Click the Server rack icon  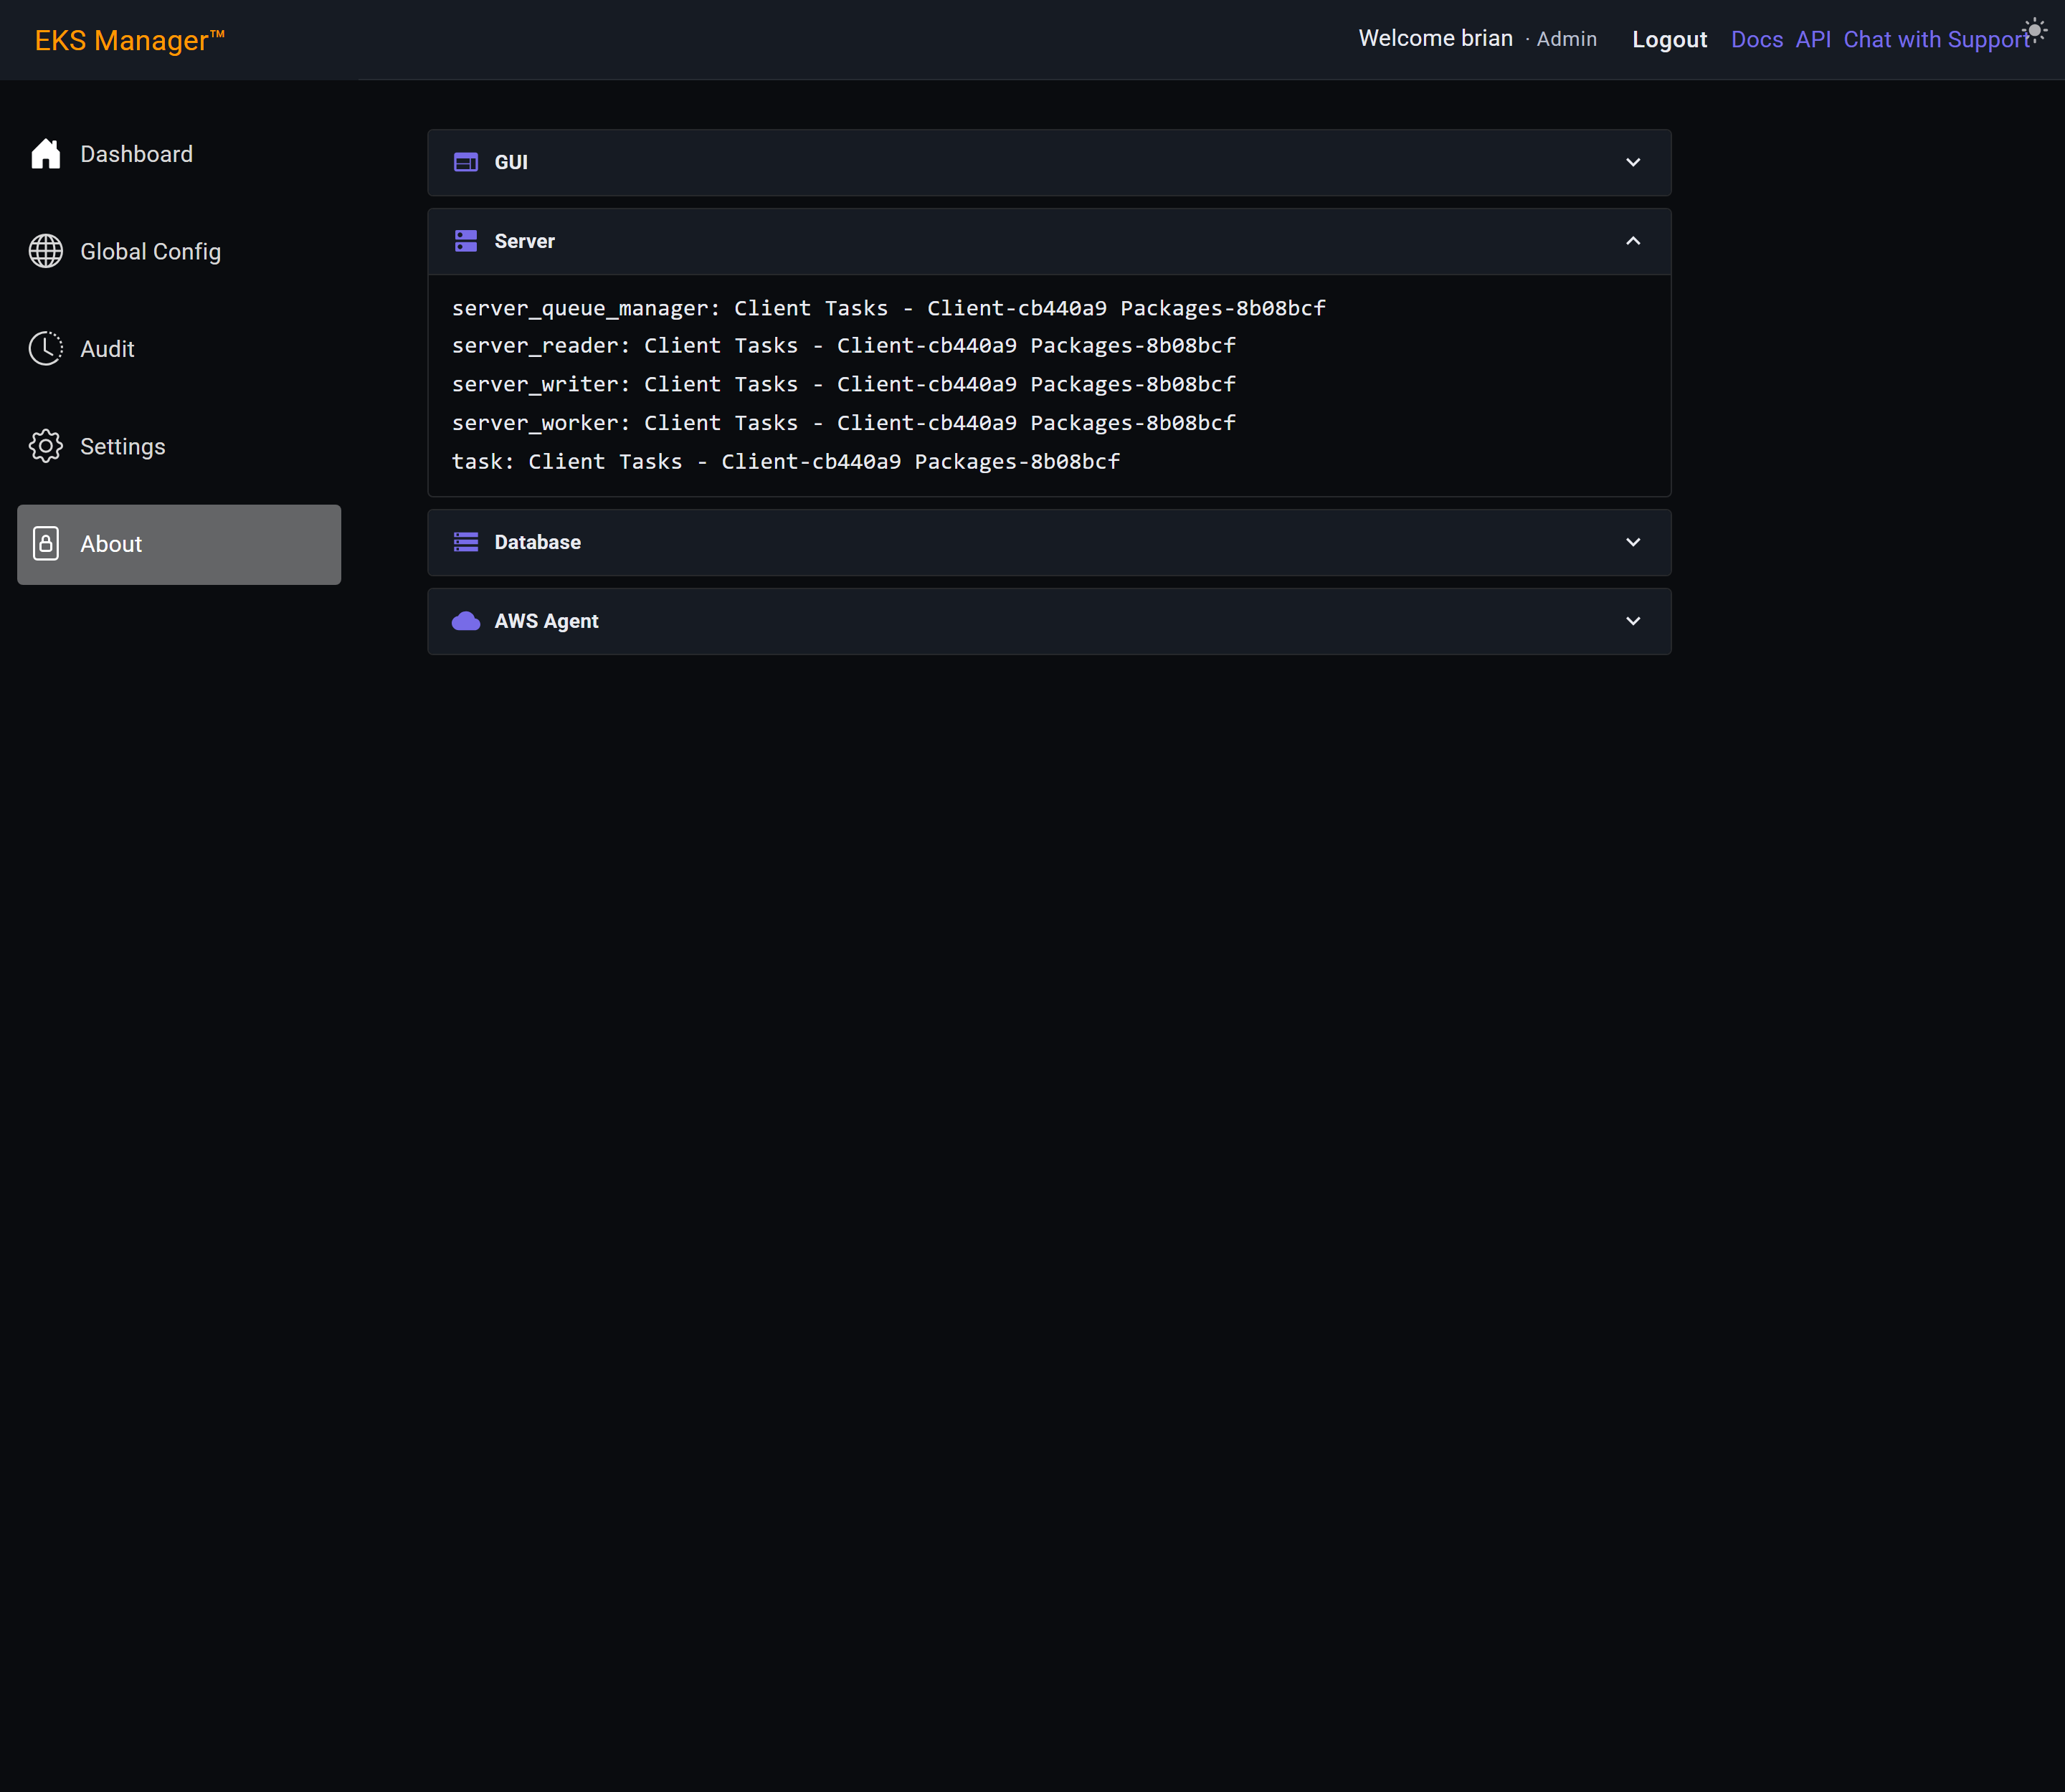tap(465, 241)
